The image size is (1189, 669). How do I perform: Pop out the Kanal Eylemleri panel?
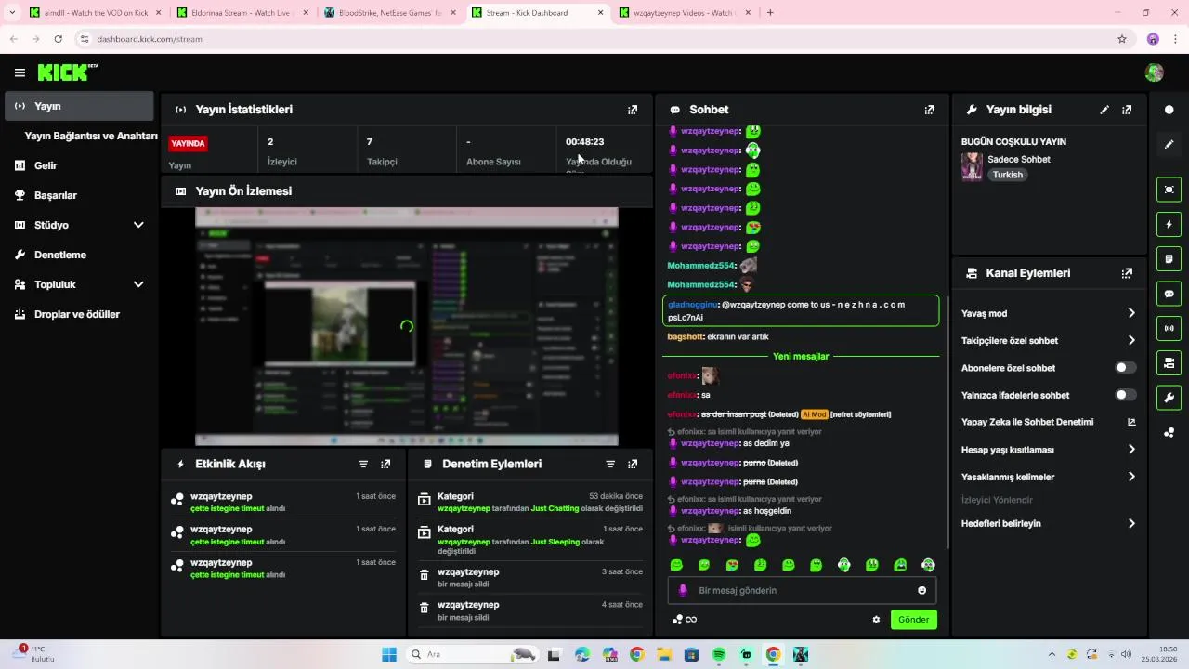1127,273
